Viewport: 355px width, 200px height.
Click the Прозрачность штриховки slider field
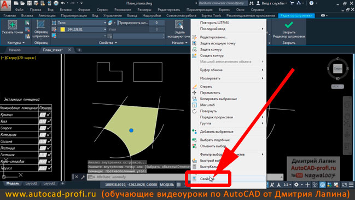(x=141, y=22)
